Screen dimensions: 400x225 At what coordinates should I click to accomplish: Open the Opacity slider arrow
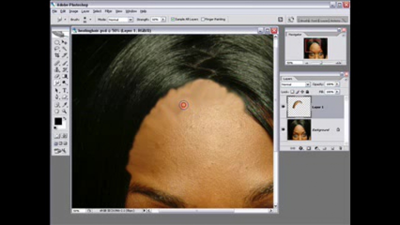337,84
